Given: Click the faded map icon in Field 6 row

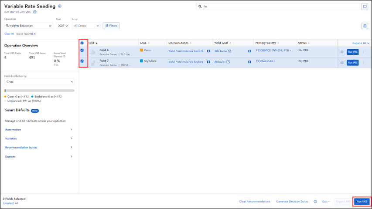Looking at the screenshot, I should tap(342, 52).
